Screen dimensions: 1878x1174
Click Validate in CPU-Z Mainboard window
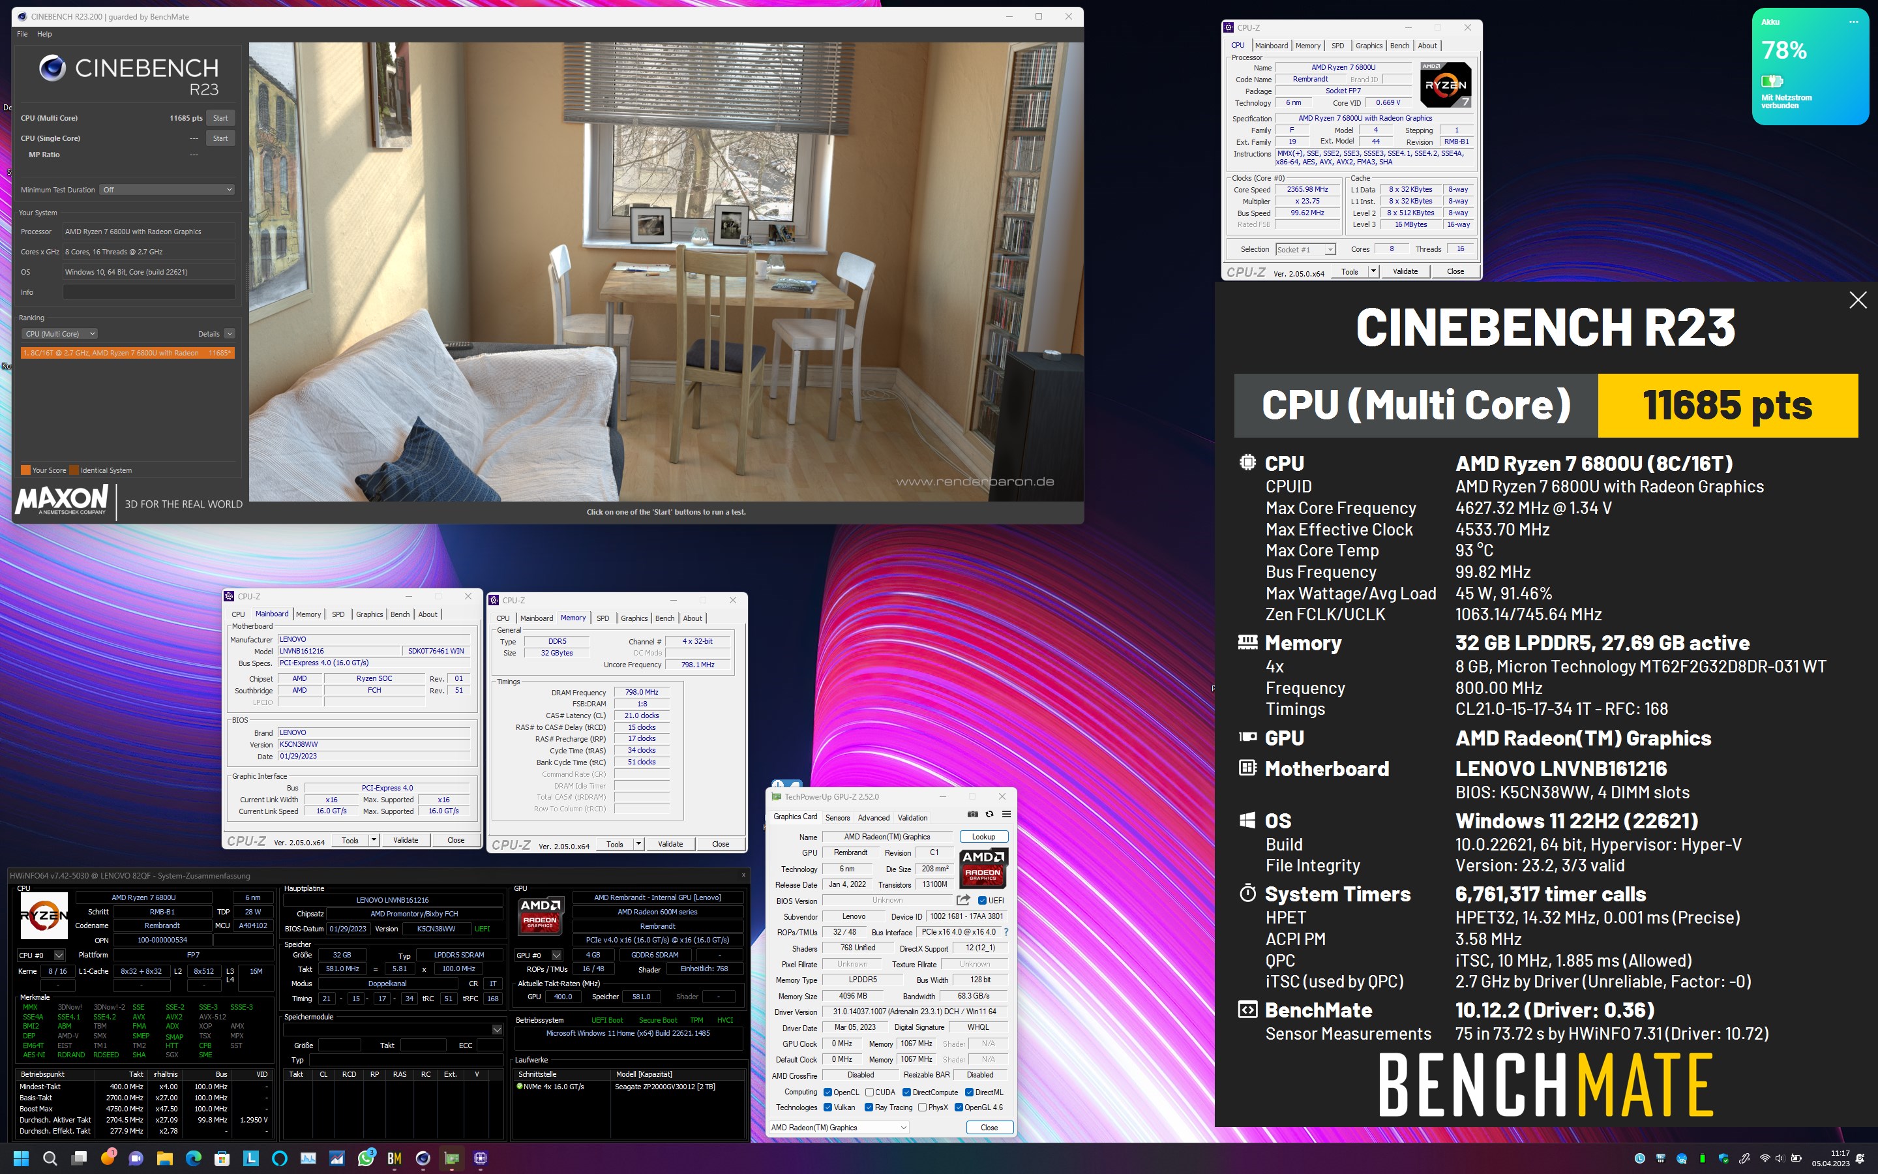point(405,840)
